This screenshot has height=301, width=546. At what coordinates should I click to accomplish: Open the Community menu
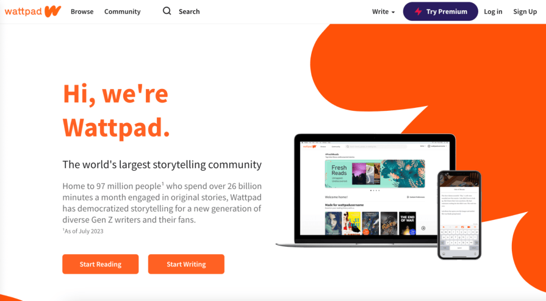tap(122, 12)
